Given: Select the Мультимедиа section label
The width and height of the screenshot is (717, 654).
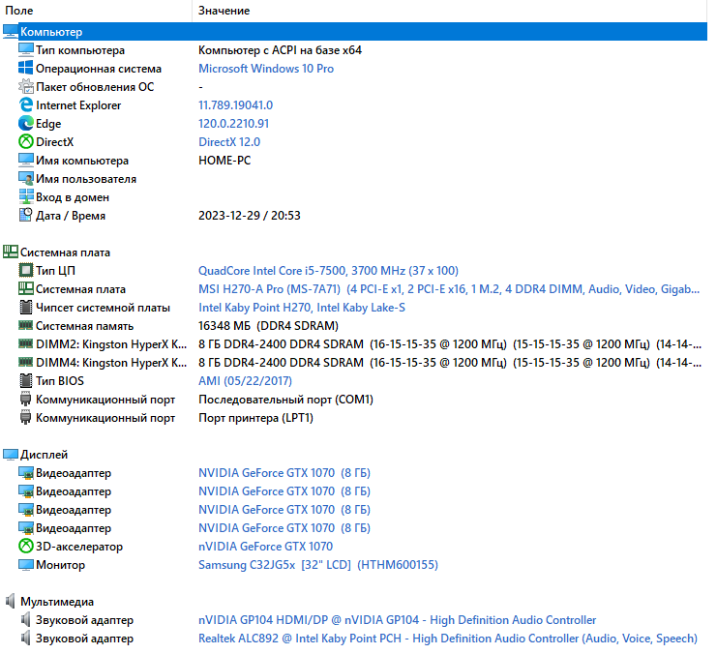Looking at the screenshot, I should click(x=57, y=602).
